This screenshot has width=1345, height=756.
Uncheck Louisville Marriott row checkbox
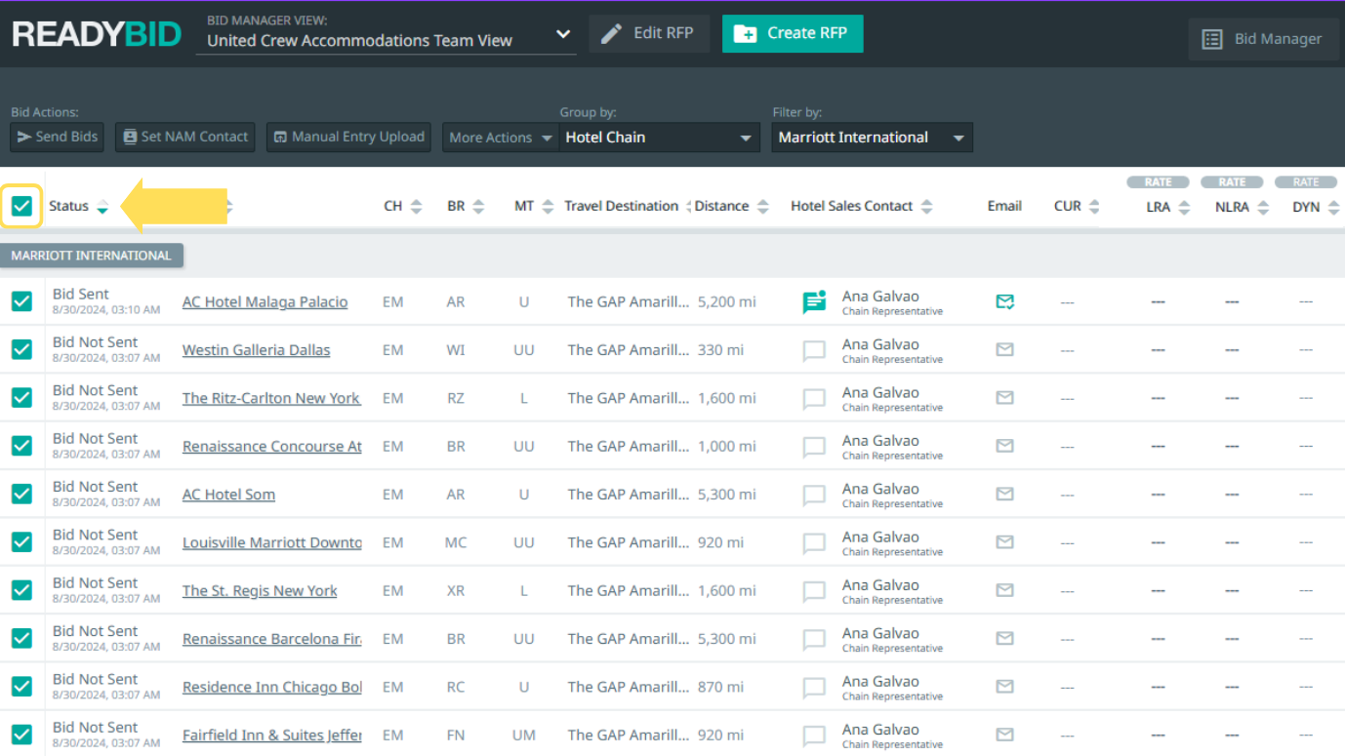(x=21, y=541)
